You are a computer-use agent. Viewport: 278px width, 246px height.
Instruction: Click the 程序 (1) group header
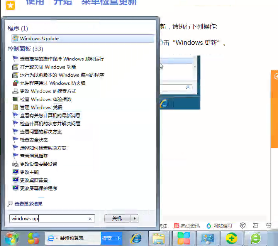click(x=18, y=28)
